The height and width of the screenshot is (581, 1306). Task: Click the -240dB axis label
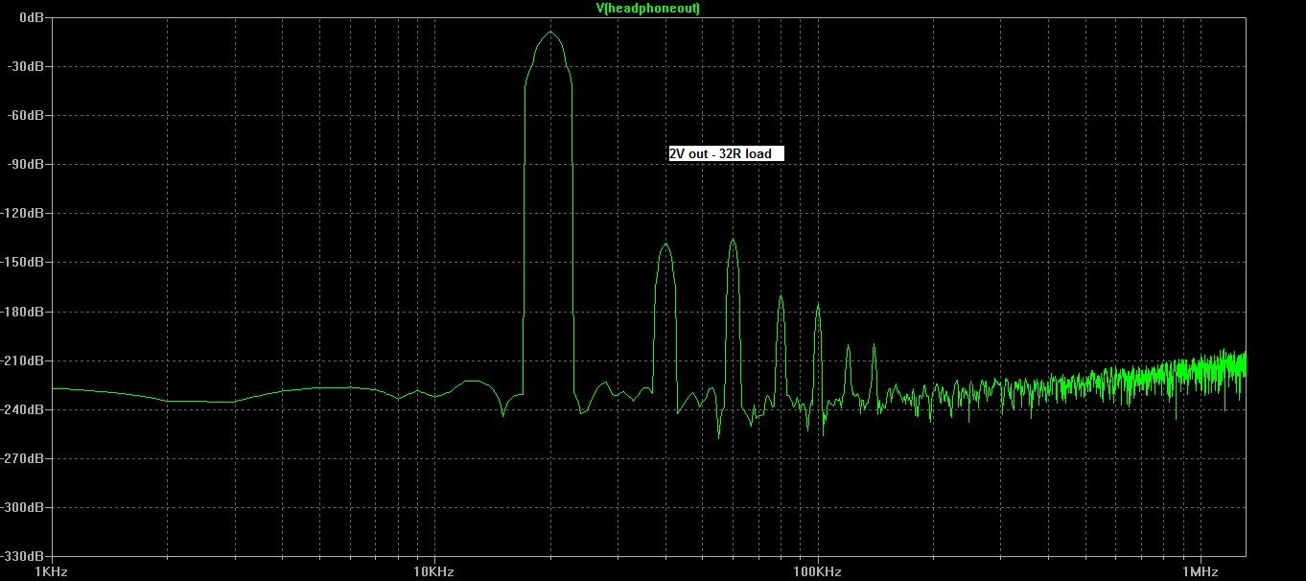(x=24, y=409)
